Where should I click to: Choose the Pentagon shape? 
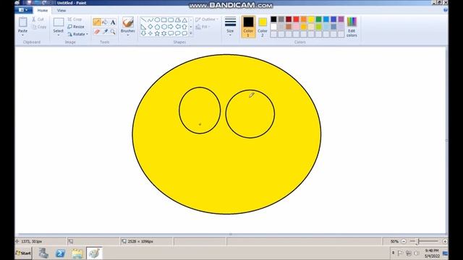coord(157,27)
